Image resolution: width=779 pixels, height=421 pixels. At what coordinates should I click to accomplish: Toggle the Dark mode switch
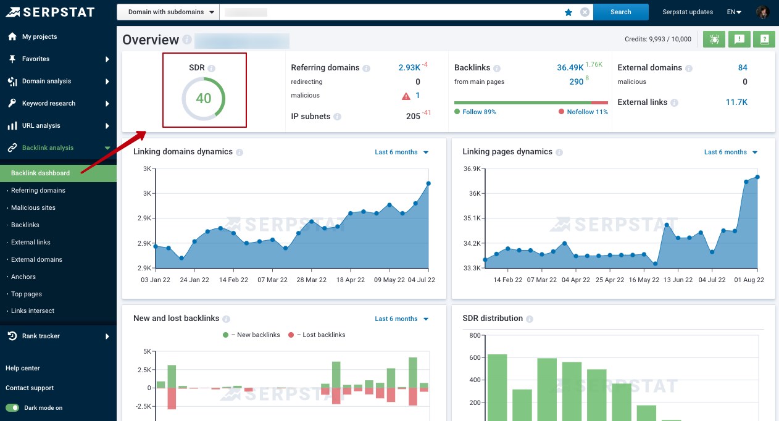[x=12, y=407]
